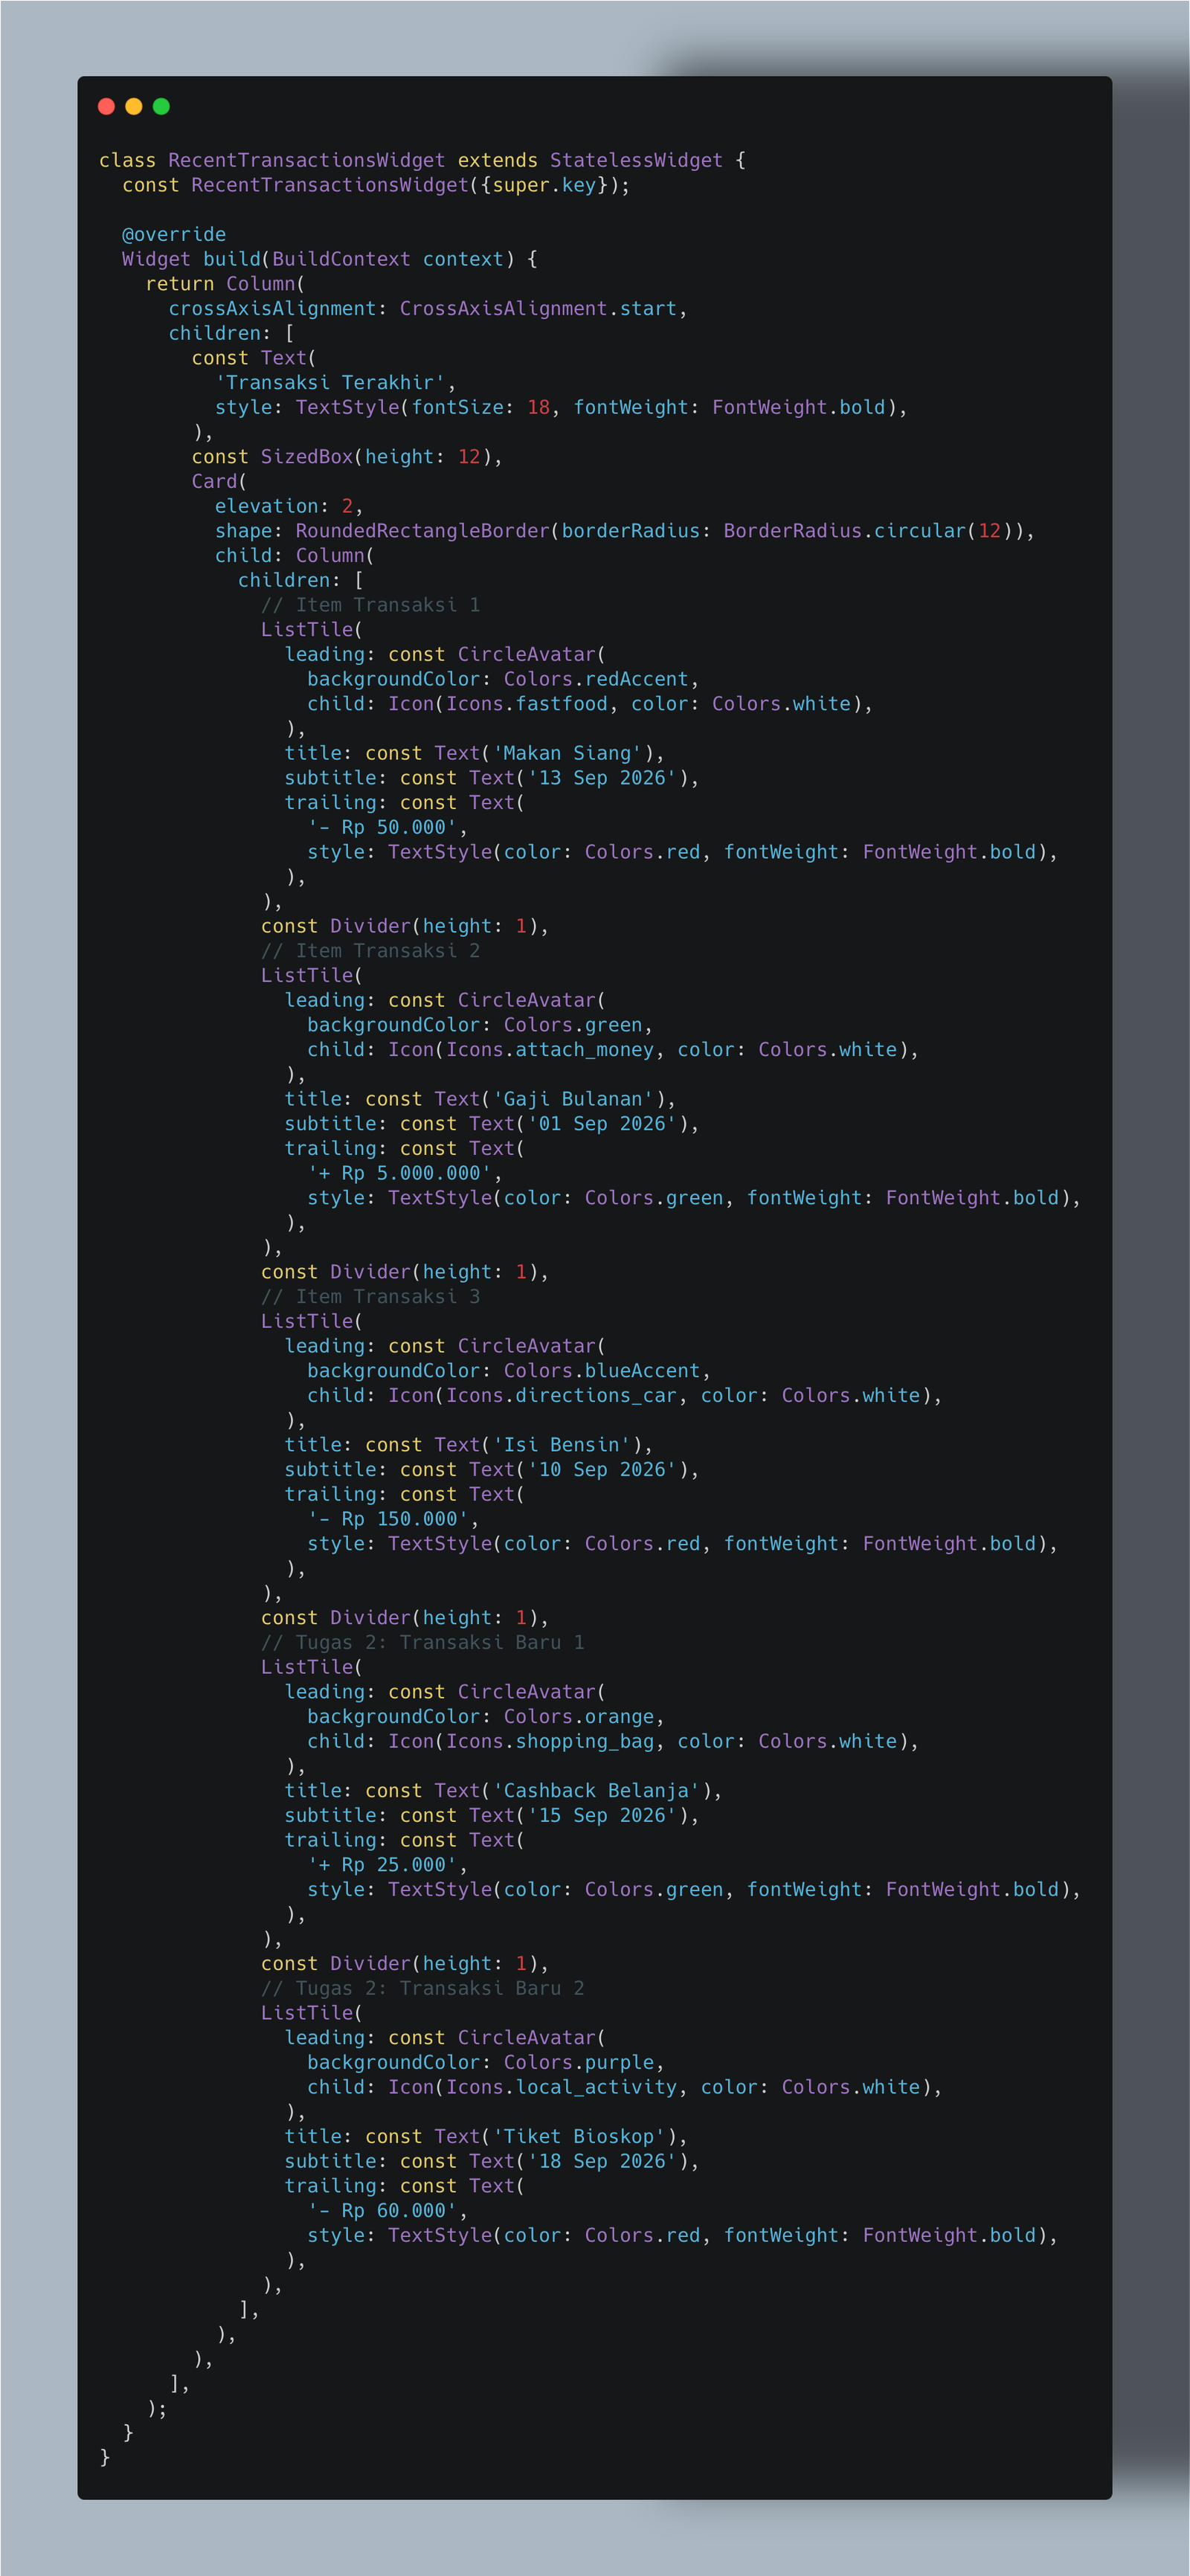Viewport: 1190px width, 2576px height.
Task: Select Colors.blueAccent background color
Action: [x=602, y=1371]
